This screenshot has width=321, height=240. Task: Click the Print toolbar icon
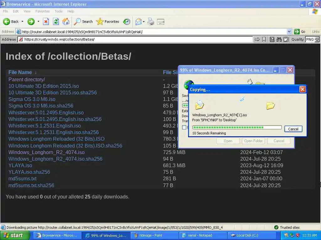[151, 22]
